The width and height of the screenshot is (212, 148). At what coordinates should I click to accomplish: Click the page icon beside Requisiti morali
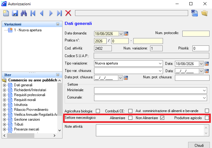10,100
